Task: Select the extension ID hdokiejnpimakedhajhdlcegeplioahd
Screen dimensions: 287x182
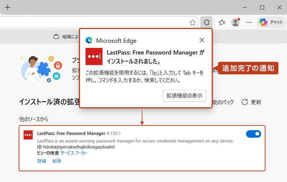Action: pyautogui.click(x=79, y=147)
